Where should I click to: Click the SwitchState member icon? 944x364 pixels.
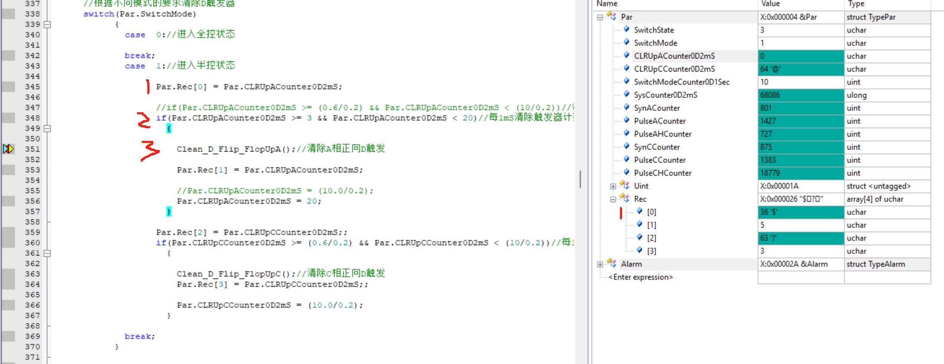coord(626,29)
